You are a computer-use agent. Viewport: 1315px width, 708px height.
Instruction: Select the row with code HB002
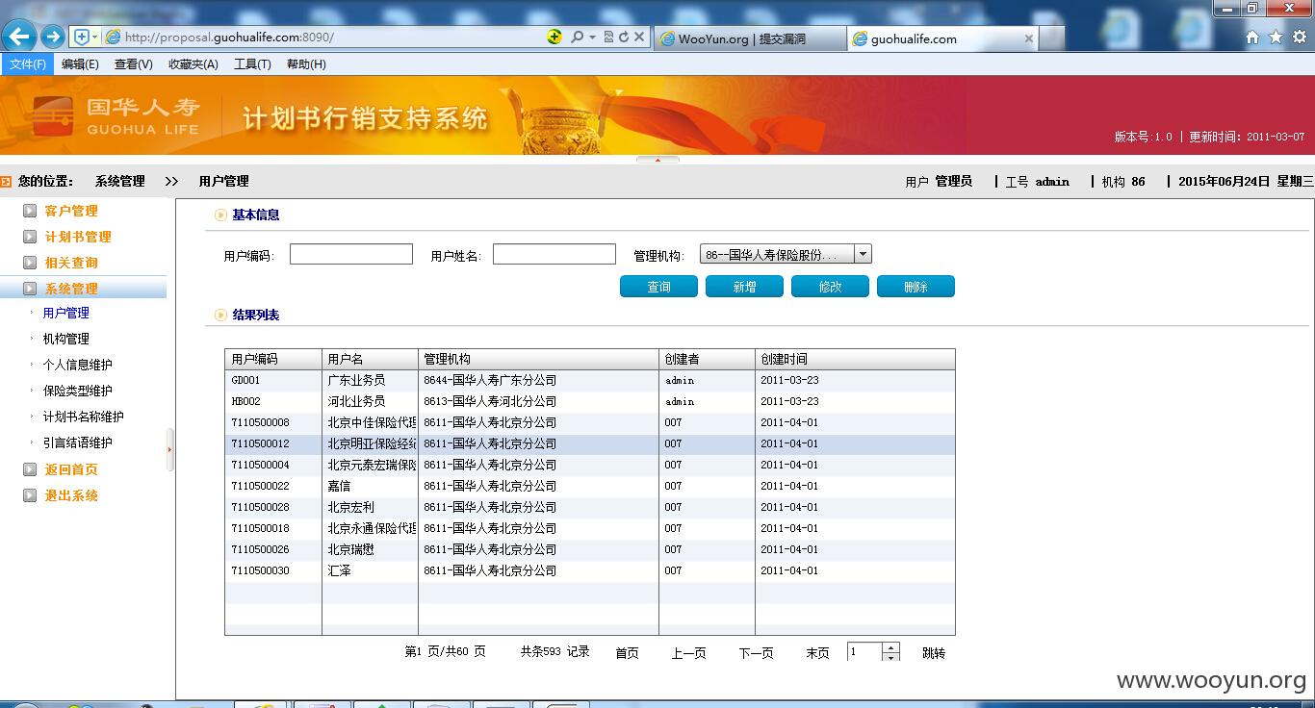[590, 401]
